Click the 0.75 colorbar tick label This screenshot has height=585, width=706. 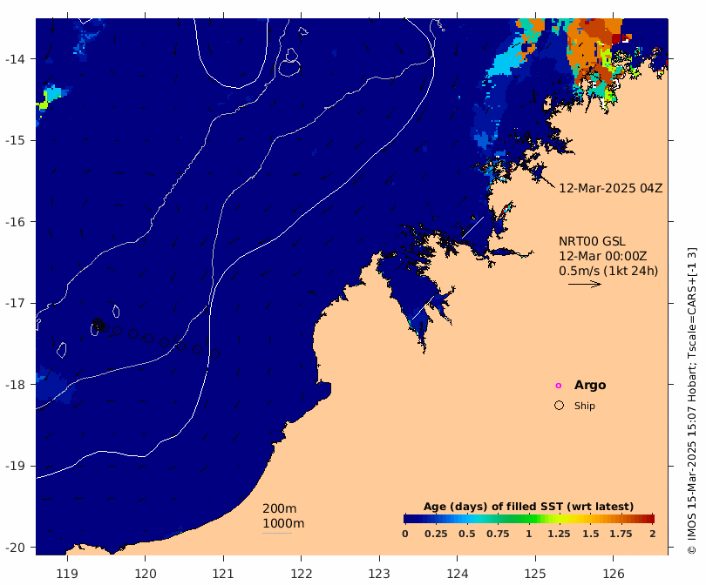(498, 534)
